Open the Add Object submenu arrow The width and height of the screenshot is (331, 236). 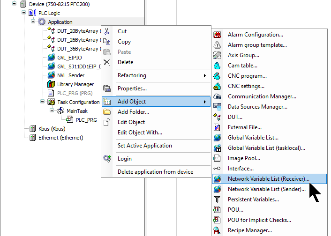[x=204, y=102]
